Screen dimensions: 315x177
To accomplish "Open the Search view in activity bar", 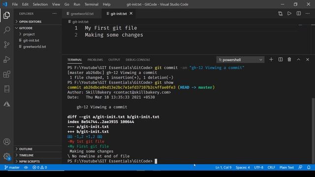I will pos(6,29).
